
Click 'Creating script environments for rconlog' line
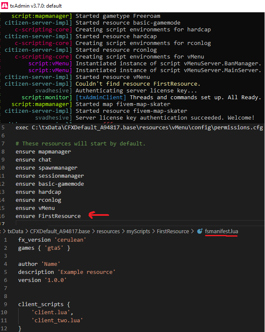click(143, 43)
